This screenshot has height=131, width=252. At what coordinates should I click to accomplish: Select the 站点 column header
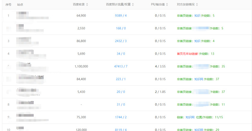(20, 5)
